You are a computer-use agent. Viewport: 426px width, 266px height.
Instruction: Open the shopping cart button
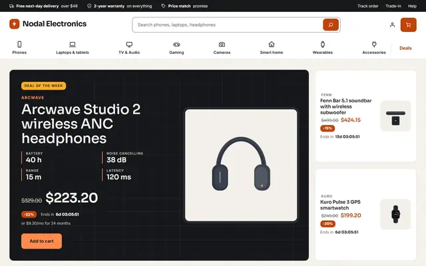point(408,25)
